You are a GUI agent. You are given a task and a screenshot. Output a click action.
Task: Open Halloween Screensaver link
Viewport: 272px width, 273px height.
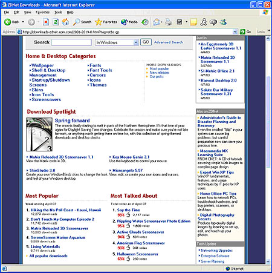138,254
